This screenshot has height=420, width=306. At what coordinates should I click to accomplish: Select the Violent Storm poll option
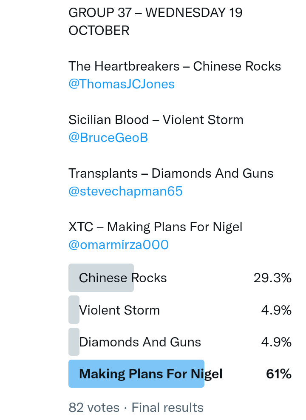pos(119,310)
